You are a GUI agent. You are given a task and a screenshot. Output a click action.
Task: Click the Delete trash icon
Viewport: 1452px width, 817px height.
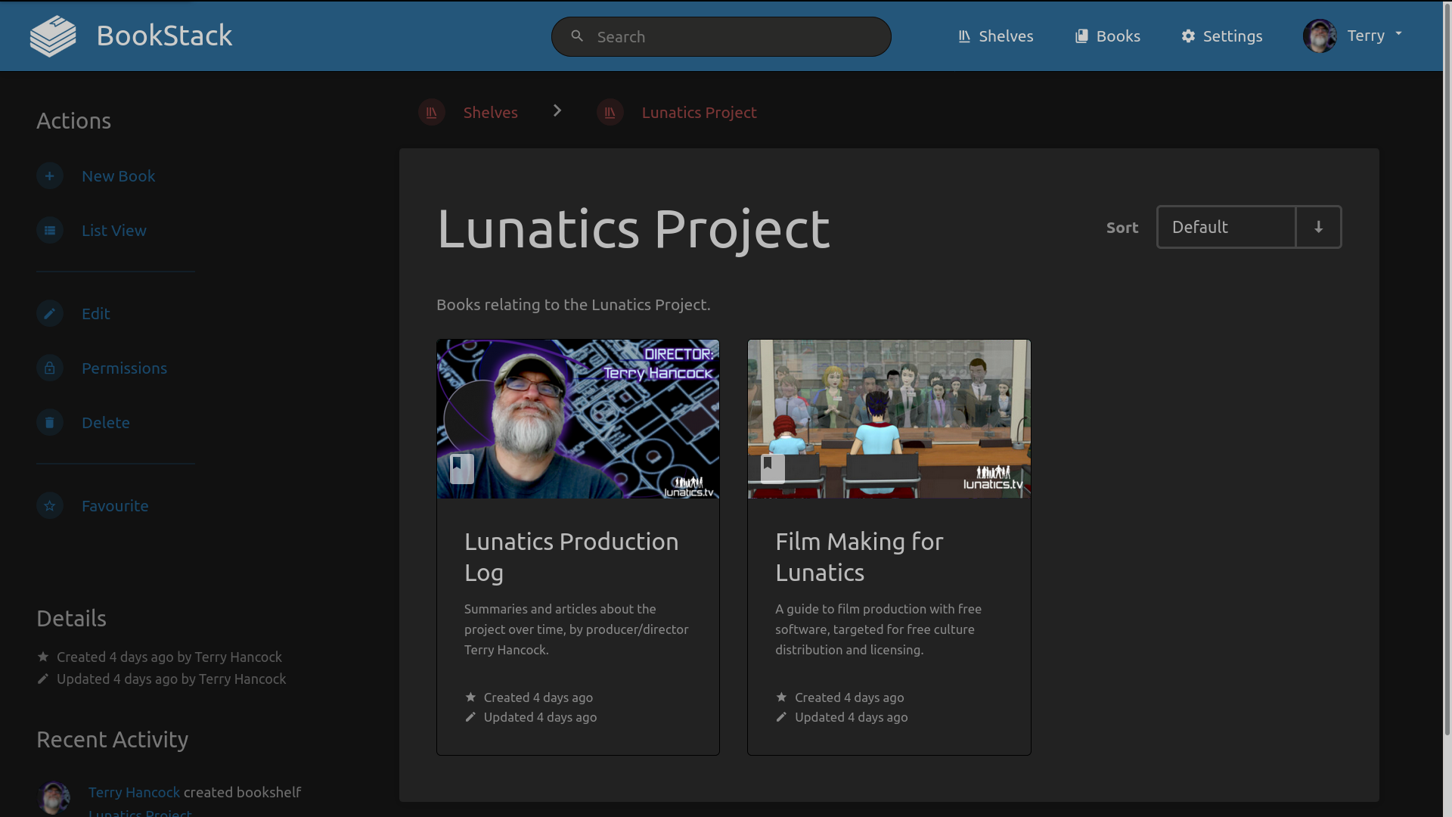coord(50,423)
